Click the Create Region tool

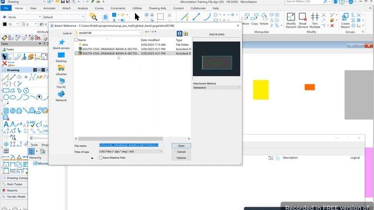tap(345, 20)
